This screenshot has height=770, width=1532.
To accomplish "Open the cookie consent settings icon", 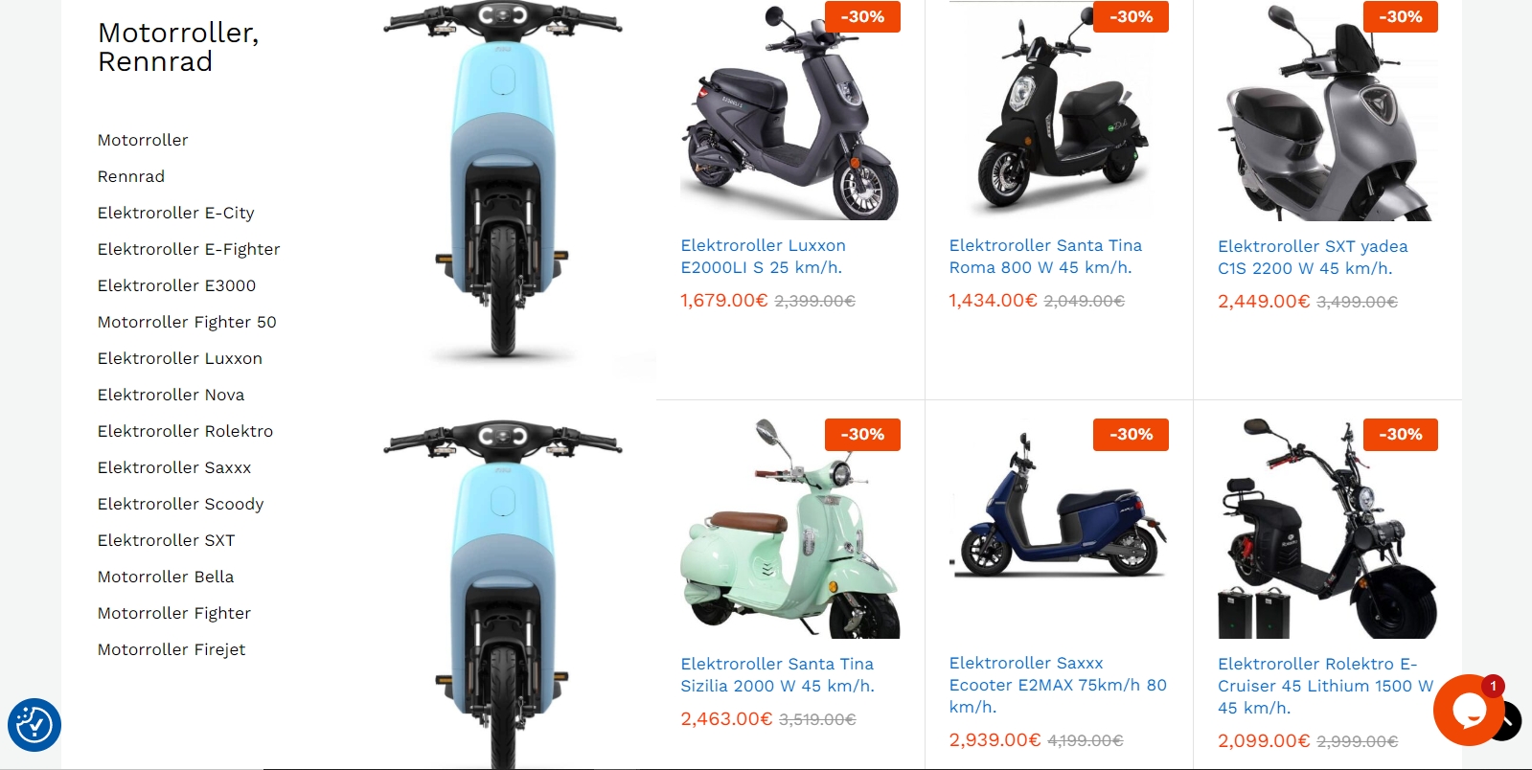I will 34,725.
